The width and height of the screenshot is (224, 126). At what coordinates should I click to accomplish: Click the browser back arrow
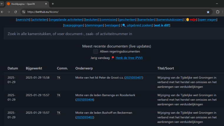point(2,12)
